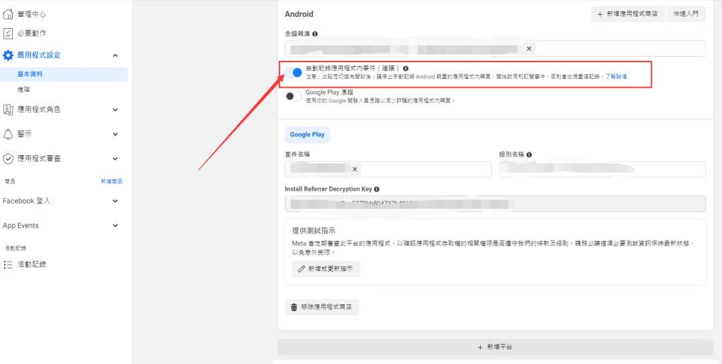Click the plus icon in 新增應用程式商店
Viewport: 722px width, 364px height.
[600, 14]
